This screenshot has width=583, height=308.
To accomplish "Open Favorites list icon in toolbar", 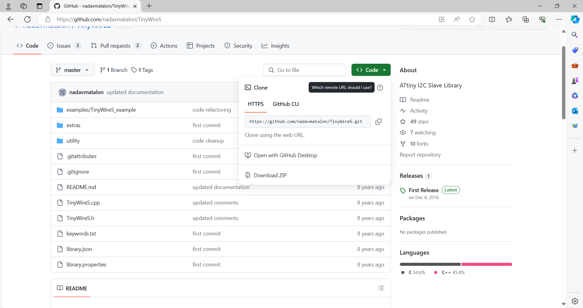I will [509, 19].
